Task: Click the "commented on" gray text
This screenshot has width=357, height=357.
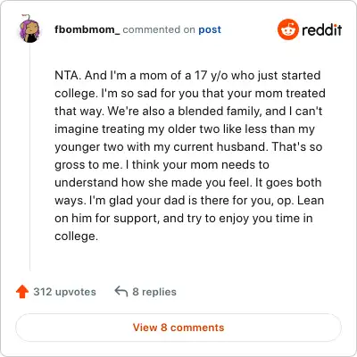Action: [159, 29]
